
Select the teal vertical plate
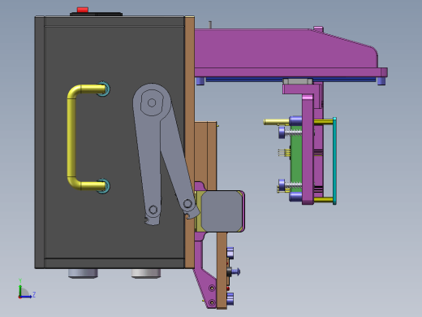pos(334,161)
